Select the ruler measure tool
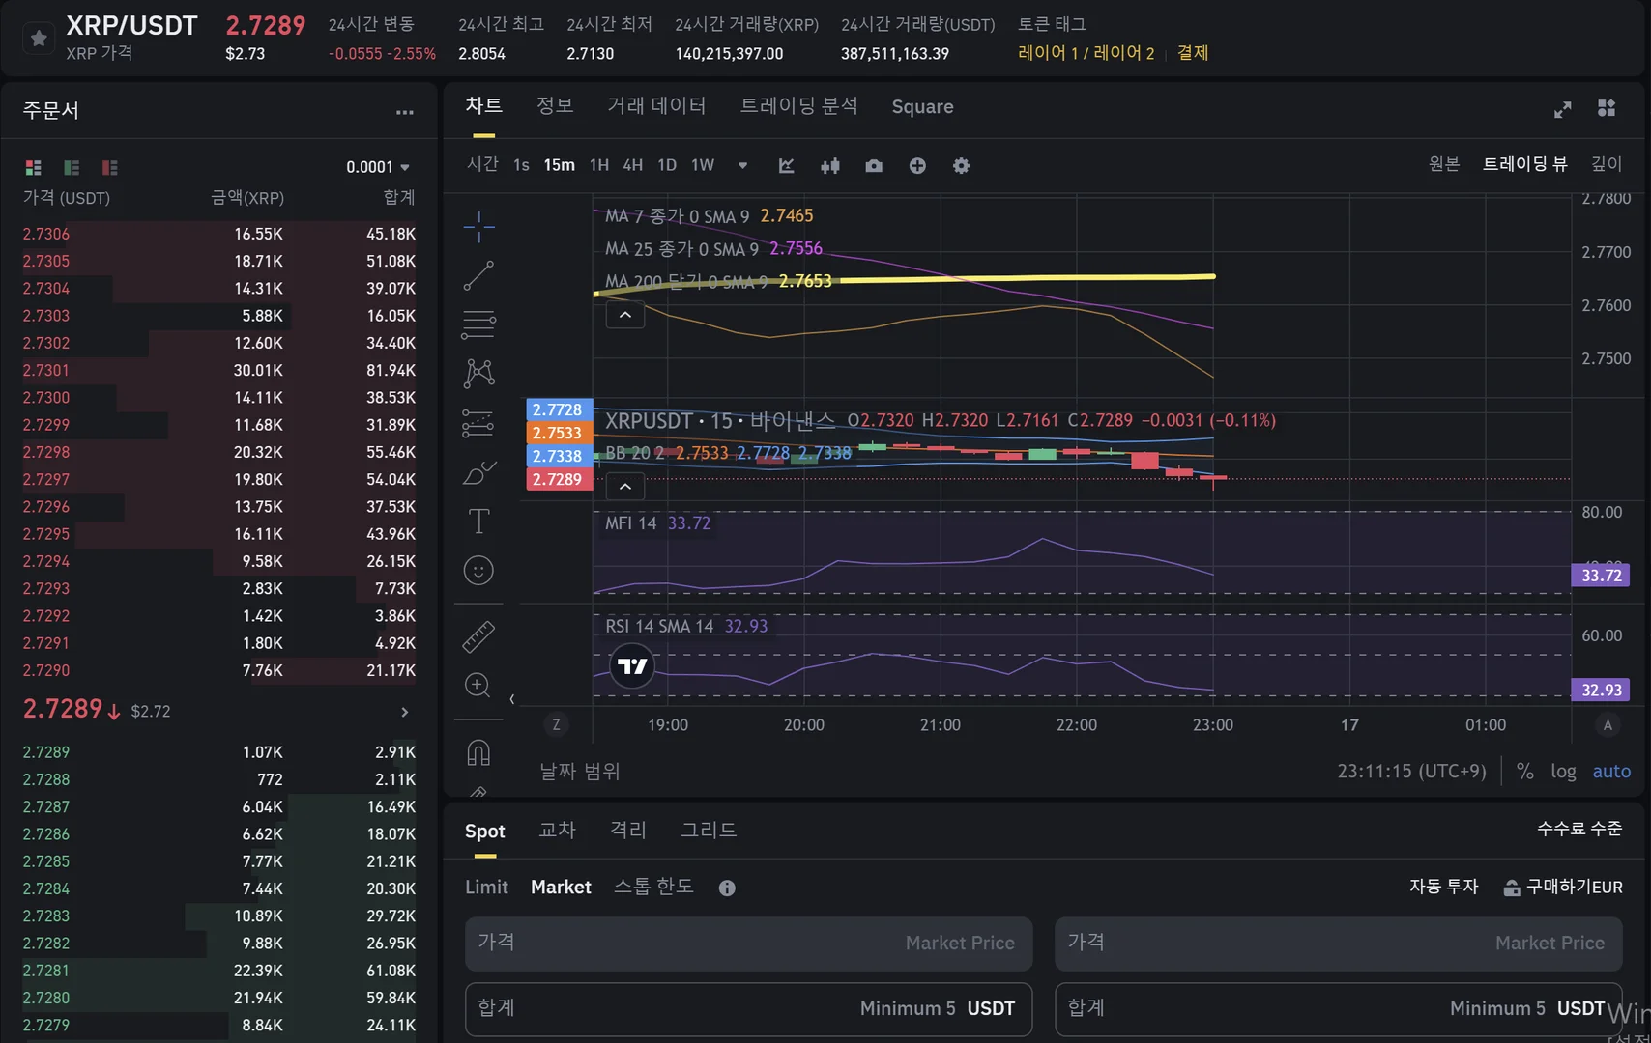Screen dimensions: 1651x1043 point(478,636)
